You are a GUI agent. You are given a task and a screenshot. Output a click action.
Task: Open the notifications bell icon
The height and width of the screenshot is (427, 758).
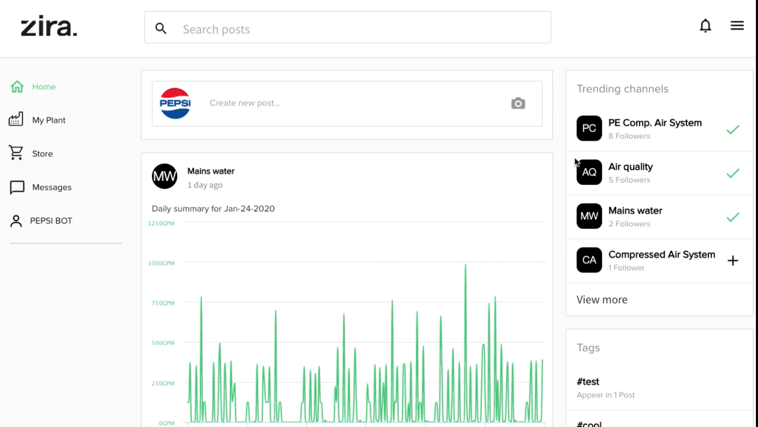tap(705, 26)
